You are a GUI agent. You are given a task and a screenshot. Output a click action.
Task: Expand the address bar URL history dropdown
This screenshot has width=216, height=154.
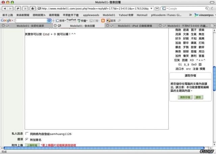(152, 8)
